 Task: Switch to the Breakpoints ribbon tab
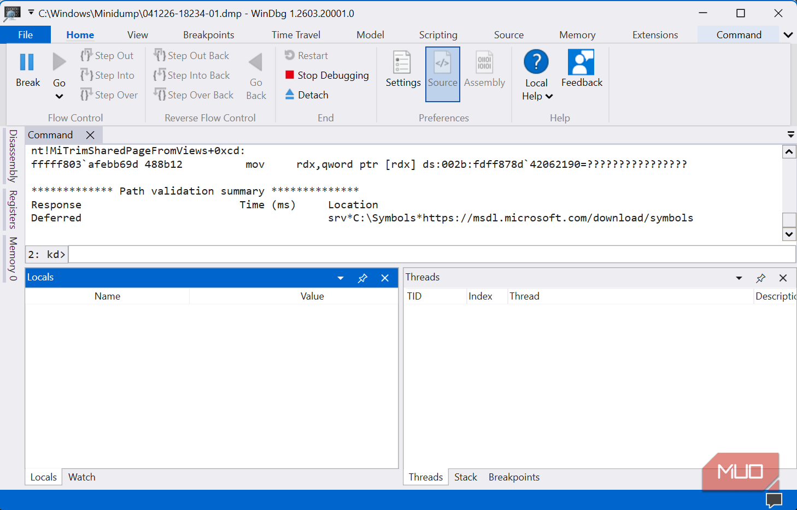(209, 34)
